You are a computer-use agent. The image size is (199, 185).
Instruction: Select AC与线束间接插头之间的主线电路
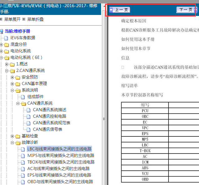coord(58,169)
